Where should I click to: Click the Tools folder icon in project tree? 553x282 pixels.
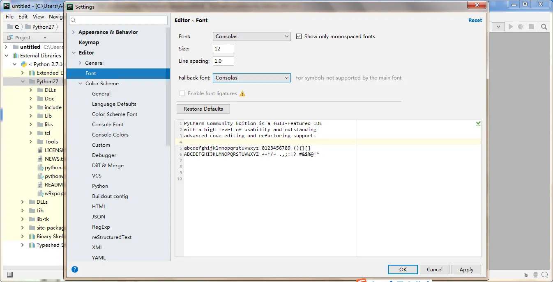pos(40,141)
